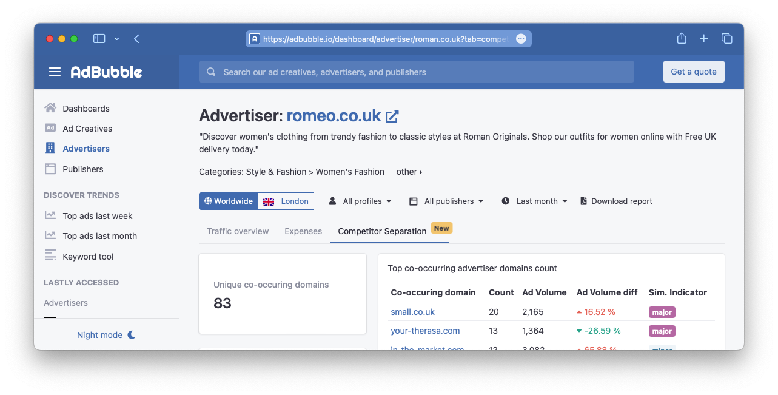778x395 pixels.
Task: Click the publishers calendar icon
Action: click(413, 201)
